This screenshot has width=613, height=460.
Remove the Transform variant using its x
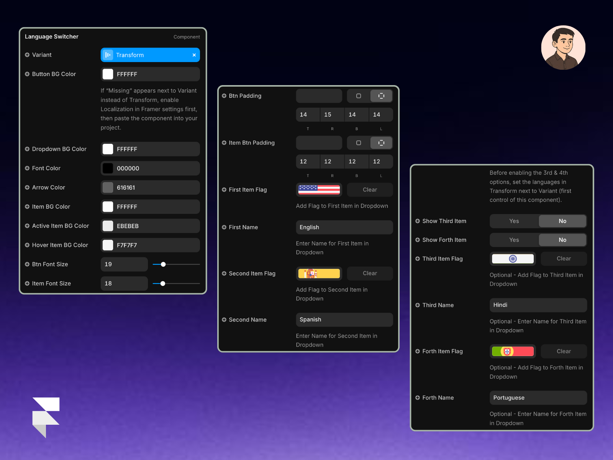[x=194, y=55]
